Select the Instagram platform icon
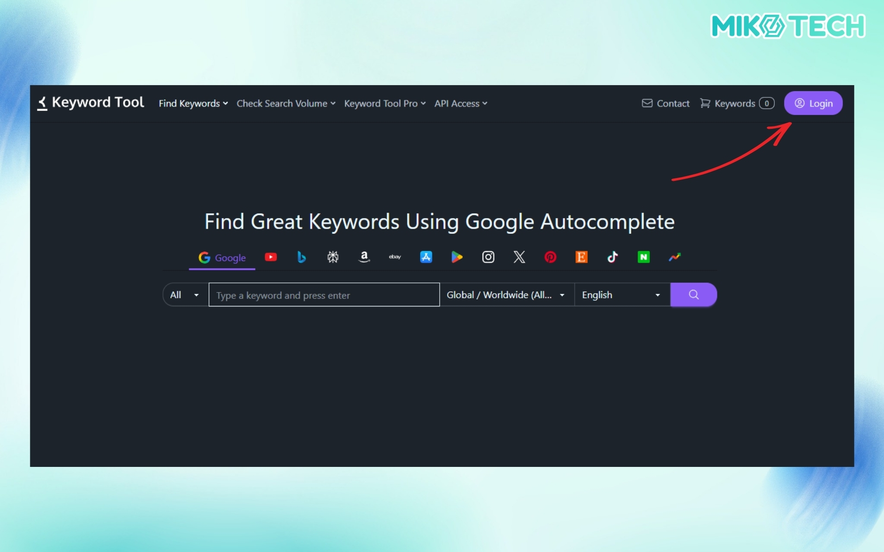Image resolution: width=884 pixels, height=552 pixels. 488,257
